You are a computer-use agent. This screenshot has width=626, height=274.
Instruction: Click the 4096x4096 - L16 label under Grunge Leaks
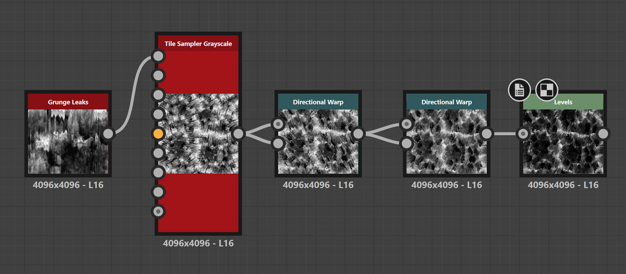tap(68, 185)
